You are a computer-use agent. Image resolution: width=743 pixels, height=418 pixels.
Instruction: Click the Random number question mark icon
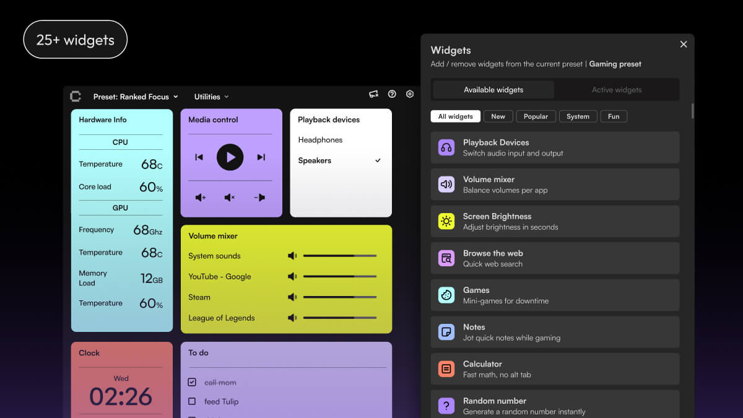(x=446, y=406)
